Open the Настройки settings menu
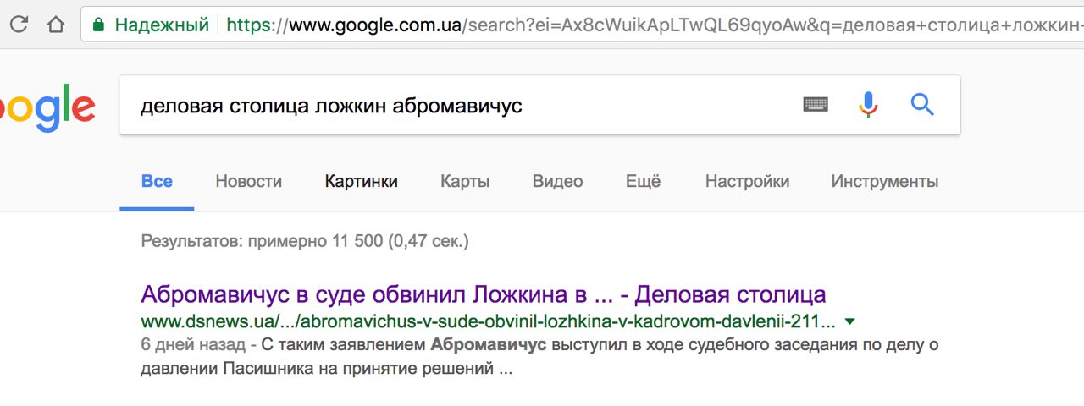The image size is (1084, 406). click(x=747, y=181)
